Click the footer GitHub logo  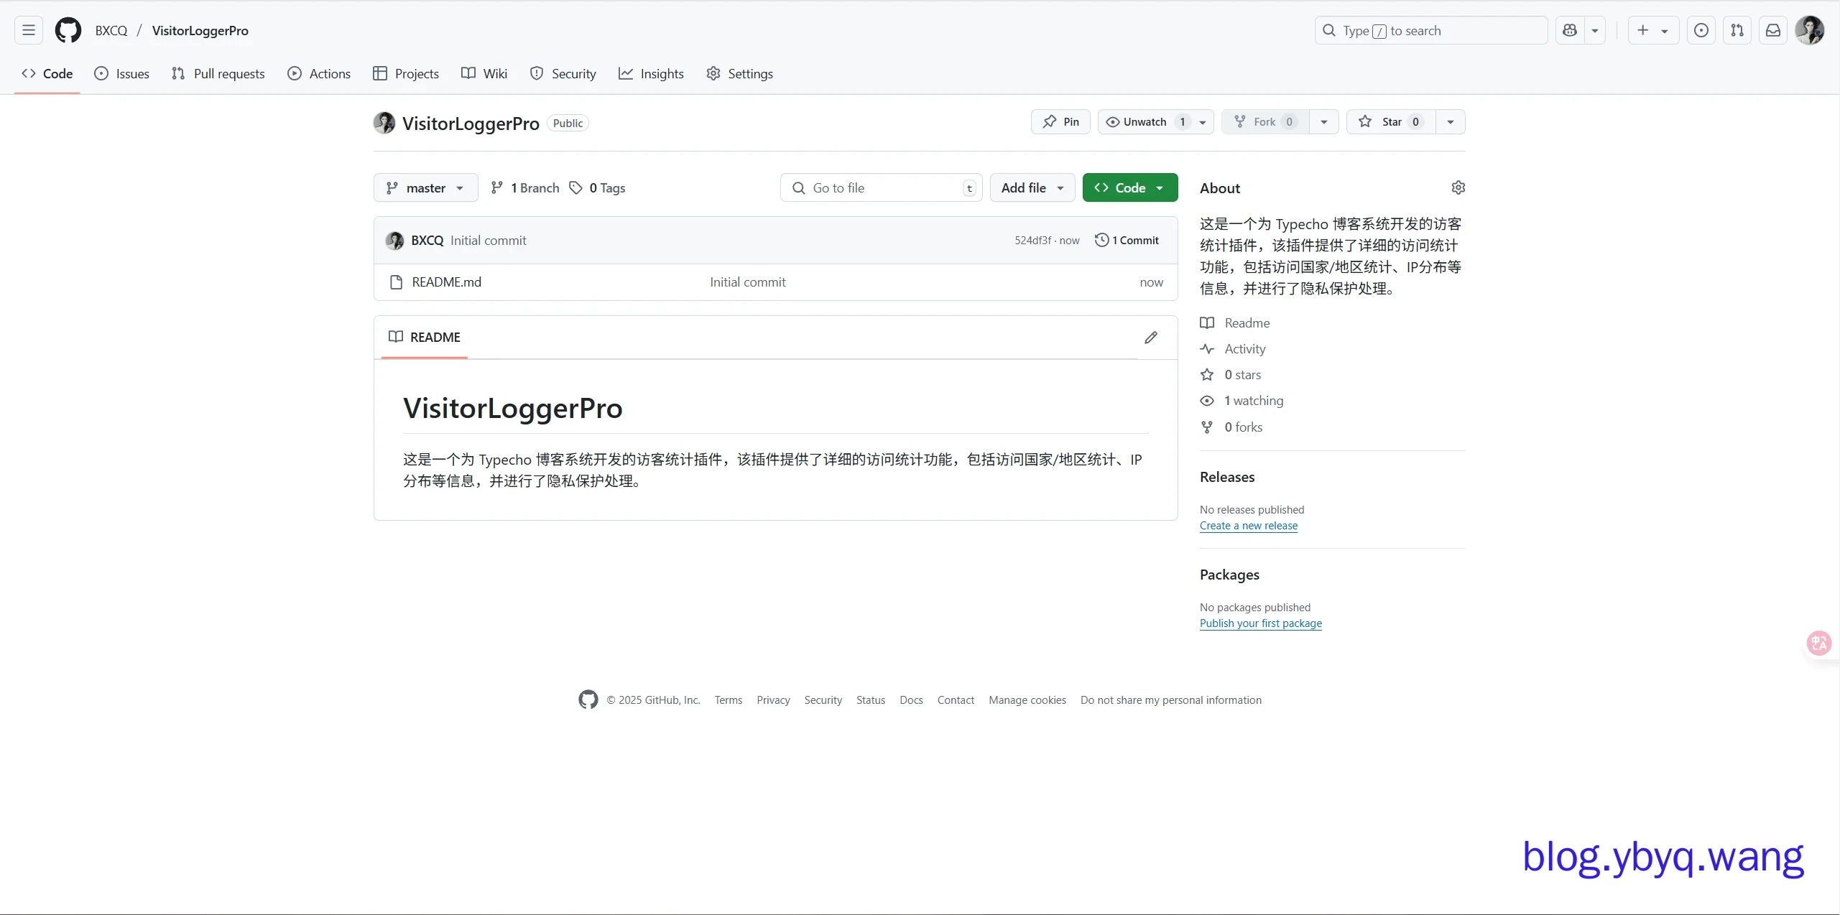tap(588, 700)
